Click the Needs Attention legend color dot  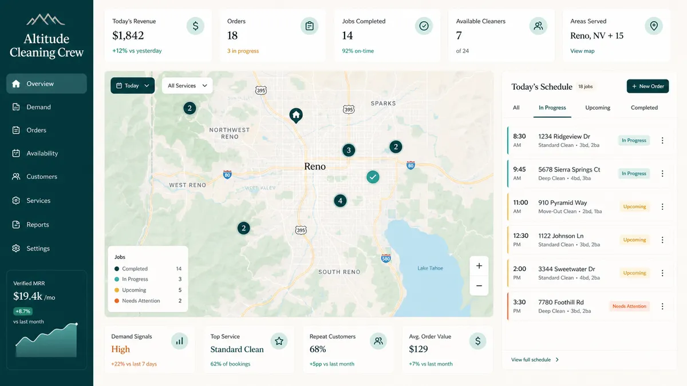117,301
